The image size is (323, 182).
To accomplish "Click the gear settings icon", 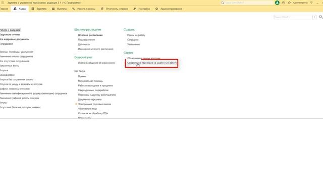I will pos(320,17).
